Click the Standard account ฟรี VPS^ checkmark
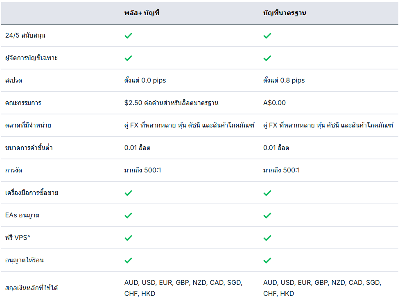 pyautogui.click(x=267, y=238)
